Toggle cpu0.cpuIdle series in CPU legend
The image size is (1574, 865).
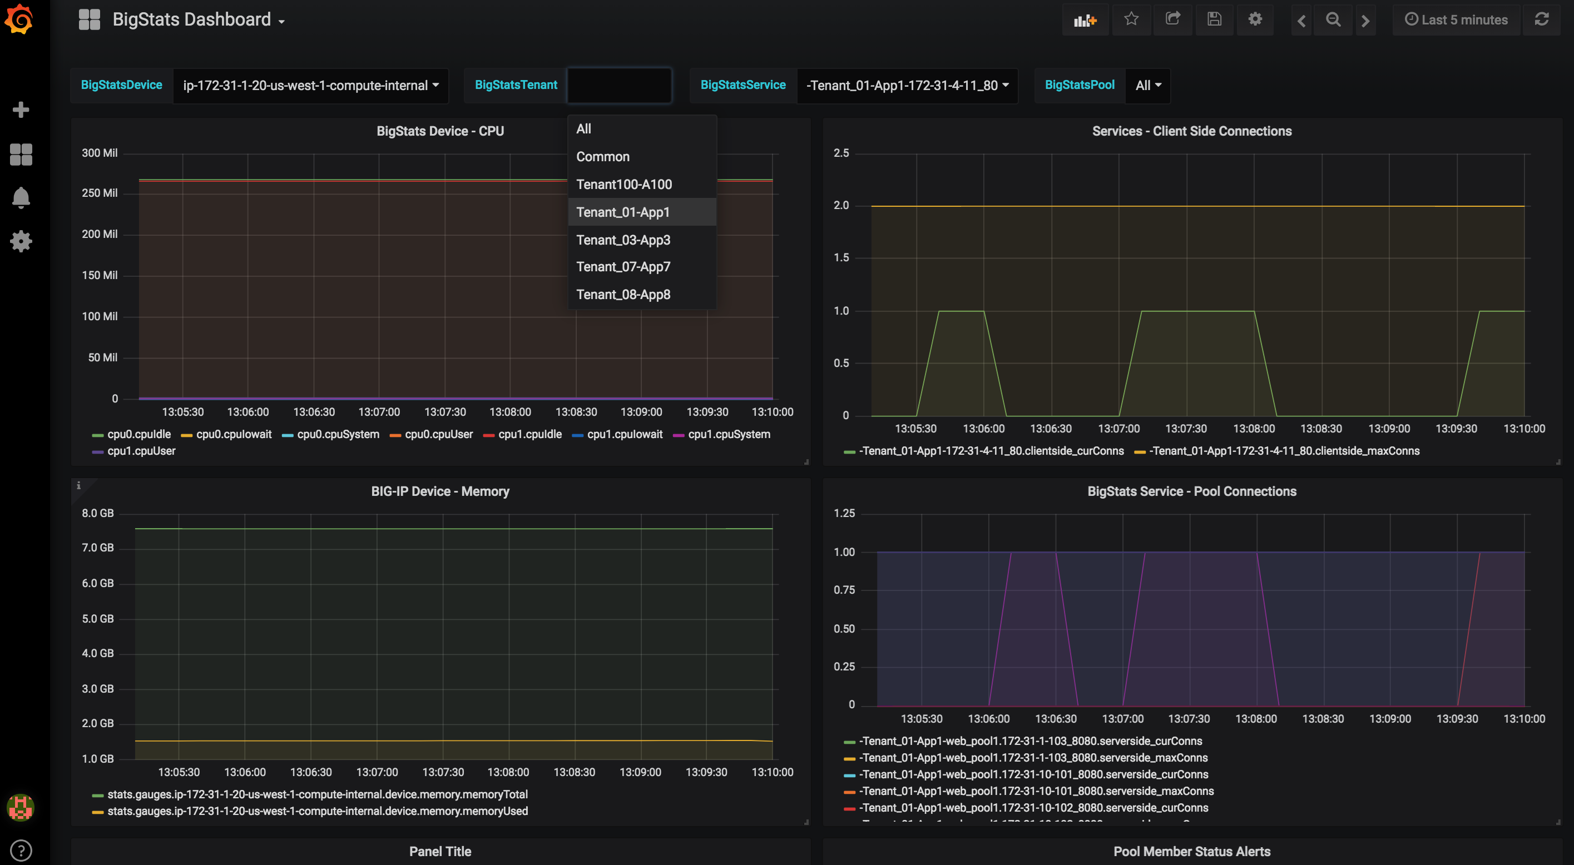tap(138, 434)
